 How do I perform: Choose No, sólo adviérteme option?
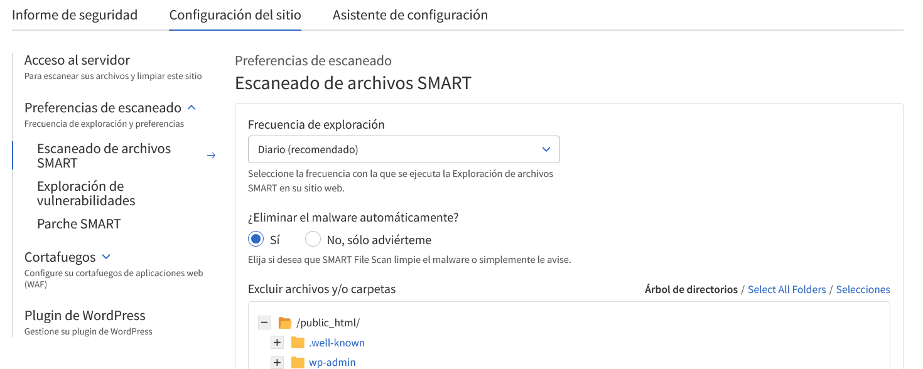click(x=313, y=240)
